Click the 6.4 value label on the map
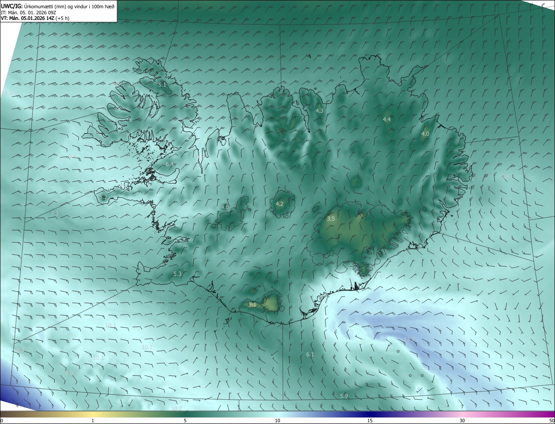This screenshot has width=555, height=424. point(170,164)
